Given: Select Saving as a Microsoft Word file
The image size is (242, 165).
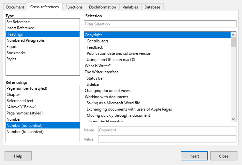Looking at the screenshot, I should [x=157, y=103].
